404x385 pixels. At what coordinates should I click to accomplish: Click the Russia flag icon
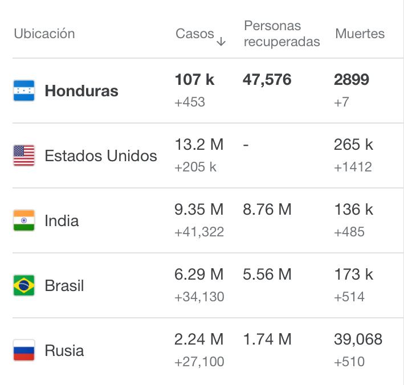pos(24,350)
